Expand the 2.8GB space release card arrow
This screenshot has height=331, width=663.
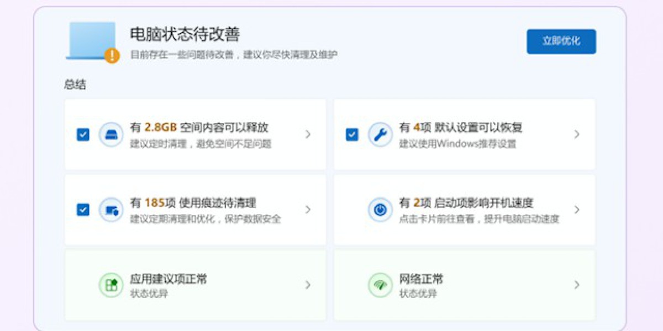click(x=308, y=135)
